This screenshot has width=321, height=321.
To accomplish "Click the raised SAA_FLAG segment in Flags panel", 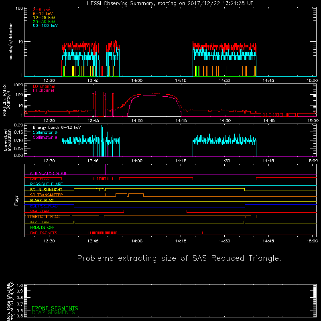I will (x=155, y=210).
